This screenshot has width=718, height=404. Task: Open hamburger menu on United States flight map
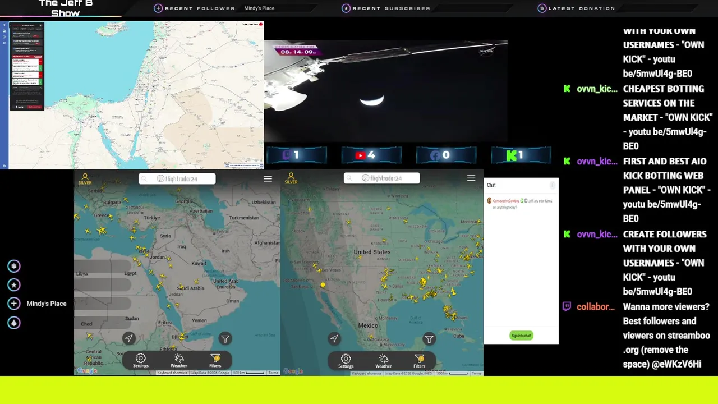(x=471, y=178)
